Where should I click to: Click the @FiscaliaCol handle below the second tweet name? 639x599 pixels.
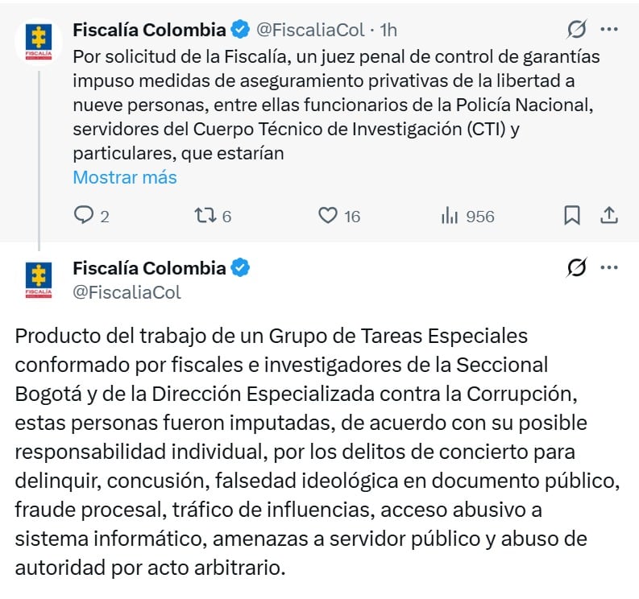pos(127,291)
